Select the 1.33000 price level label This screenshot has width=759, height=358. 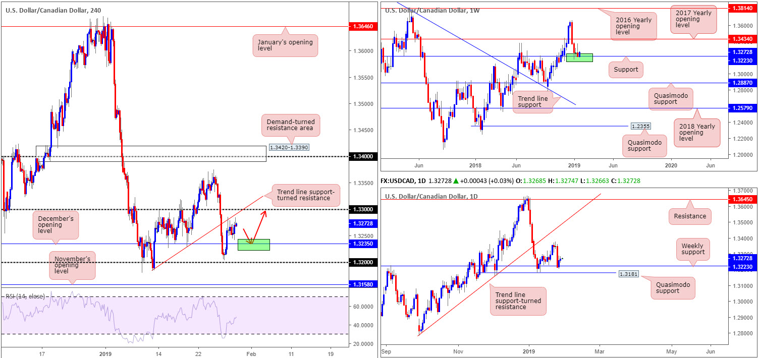pos(363,209)
